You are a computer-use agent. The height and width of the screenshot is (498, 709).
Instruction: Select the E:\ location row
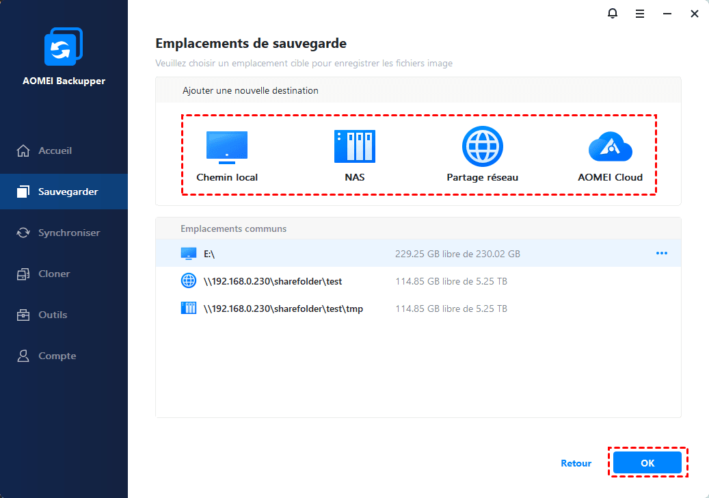pos(418,254)
